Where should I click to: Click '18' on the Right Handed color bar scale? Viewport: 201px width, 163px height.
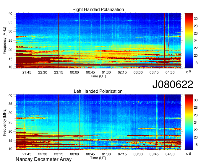point(196,63)
